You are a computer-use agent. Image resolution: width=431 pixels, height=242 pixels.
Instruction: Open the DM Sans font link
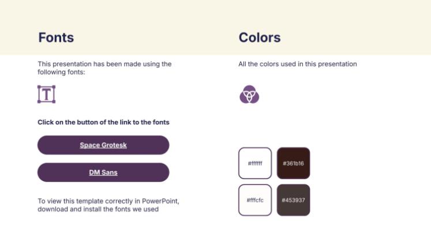(x=103, y=172)
